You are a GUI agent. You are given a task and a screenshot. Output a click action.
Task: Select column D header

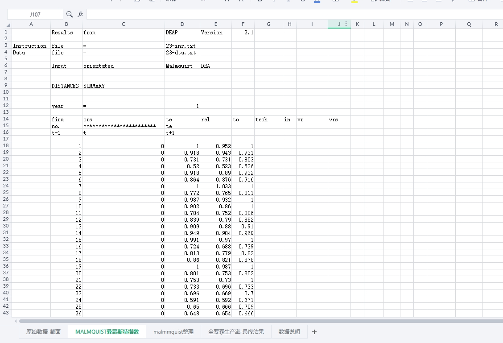(182, 25)
